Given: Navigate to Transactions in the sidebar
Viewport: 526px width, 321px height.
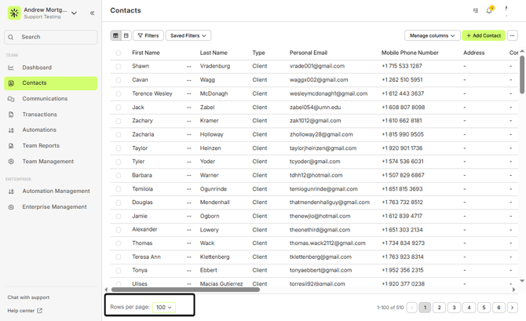Looking at the screenshot, I should [39, 115].
